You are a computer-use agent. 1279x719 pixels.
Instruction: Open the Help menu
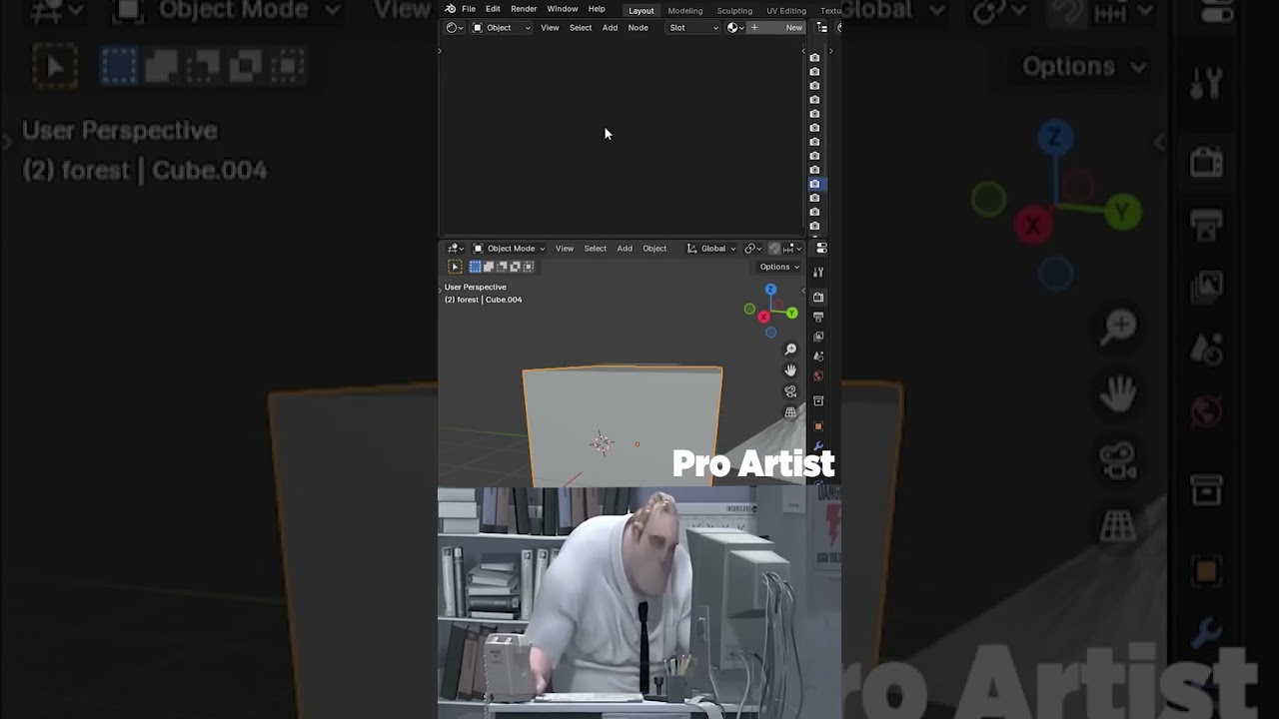[597, 9]
